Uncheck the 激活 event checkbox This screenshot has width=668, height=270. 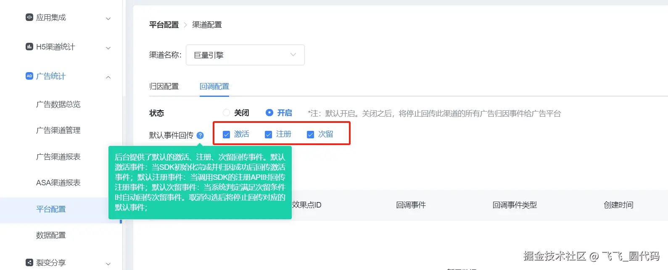[x=226, y=135]
